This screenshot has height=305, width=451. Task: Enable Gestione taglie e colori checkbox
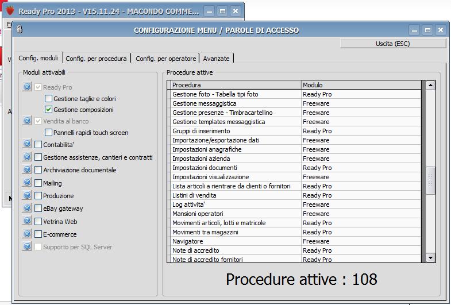pos(48,99)
